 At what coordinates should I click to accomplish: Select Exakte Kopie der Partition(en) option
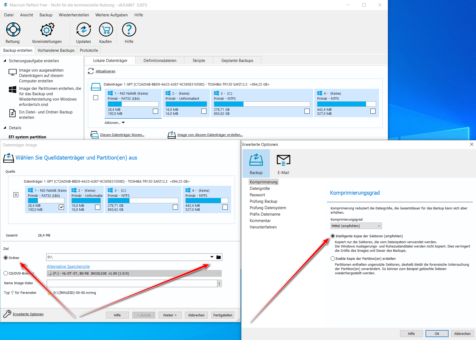[333, 258]
